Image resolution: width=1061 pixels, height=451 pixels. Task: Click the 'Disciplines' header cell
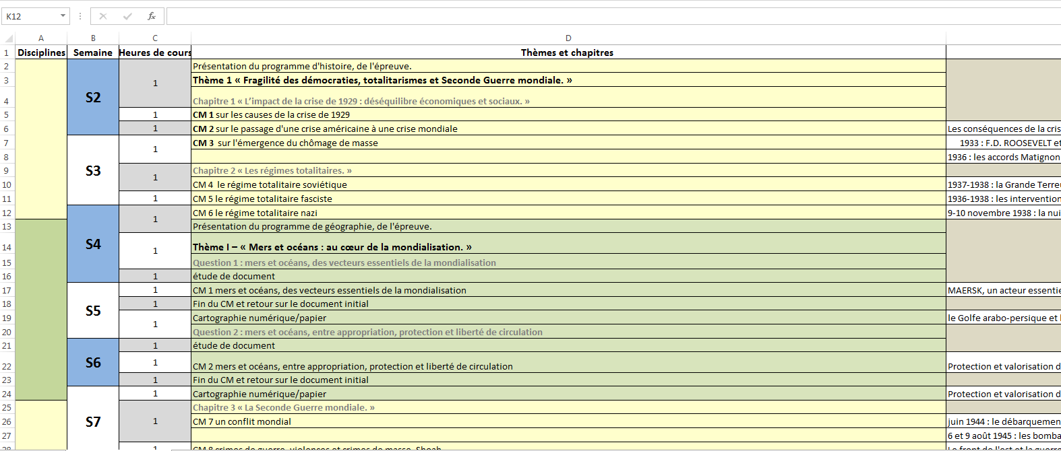(x=41, y=53)
